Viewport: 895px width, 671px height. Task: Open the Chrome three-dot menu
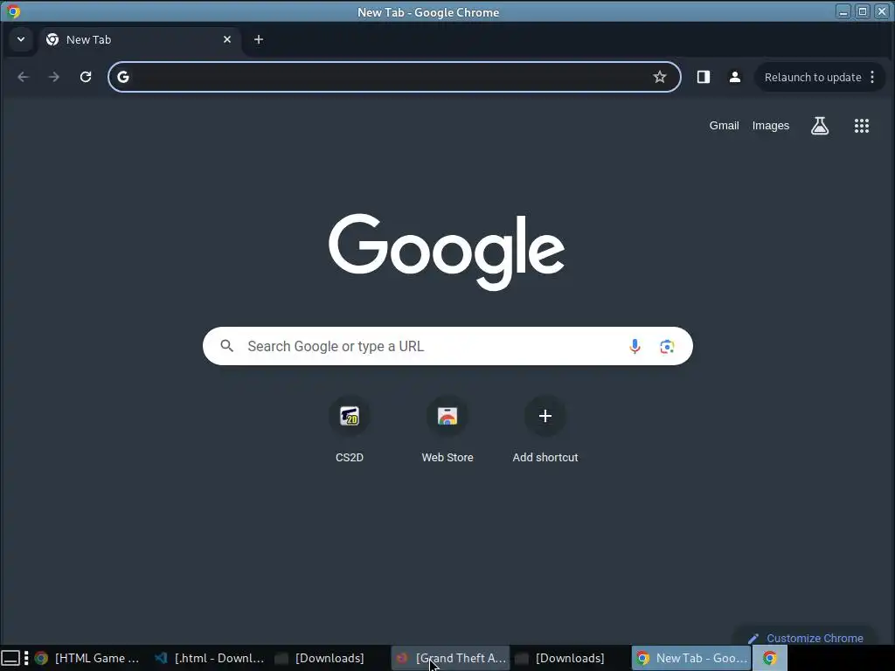(x=872, y=77)
